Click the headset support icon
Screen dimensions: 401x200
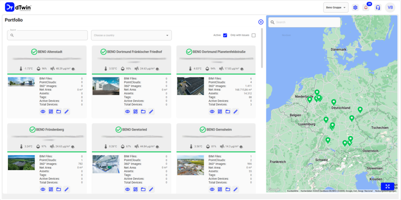coord(378,7)
